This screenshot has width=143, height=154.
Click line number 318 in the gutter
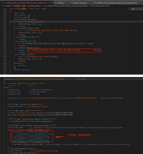[5, 9]
